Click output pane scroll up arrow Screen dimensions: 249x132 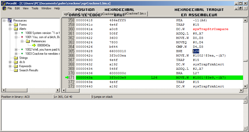pyautogui.click(x=245, y=101)
